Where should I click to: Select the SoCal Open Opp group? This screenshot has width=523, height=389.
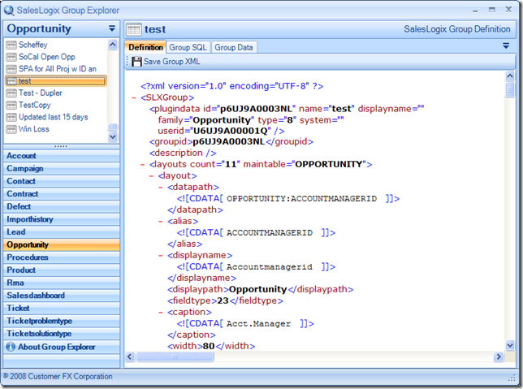47,57
